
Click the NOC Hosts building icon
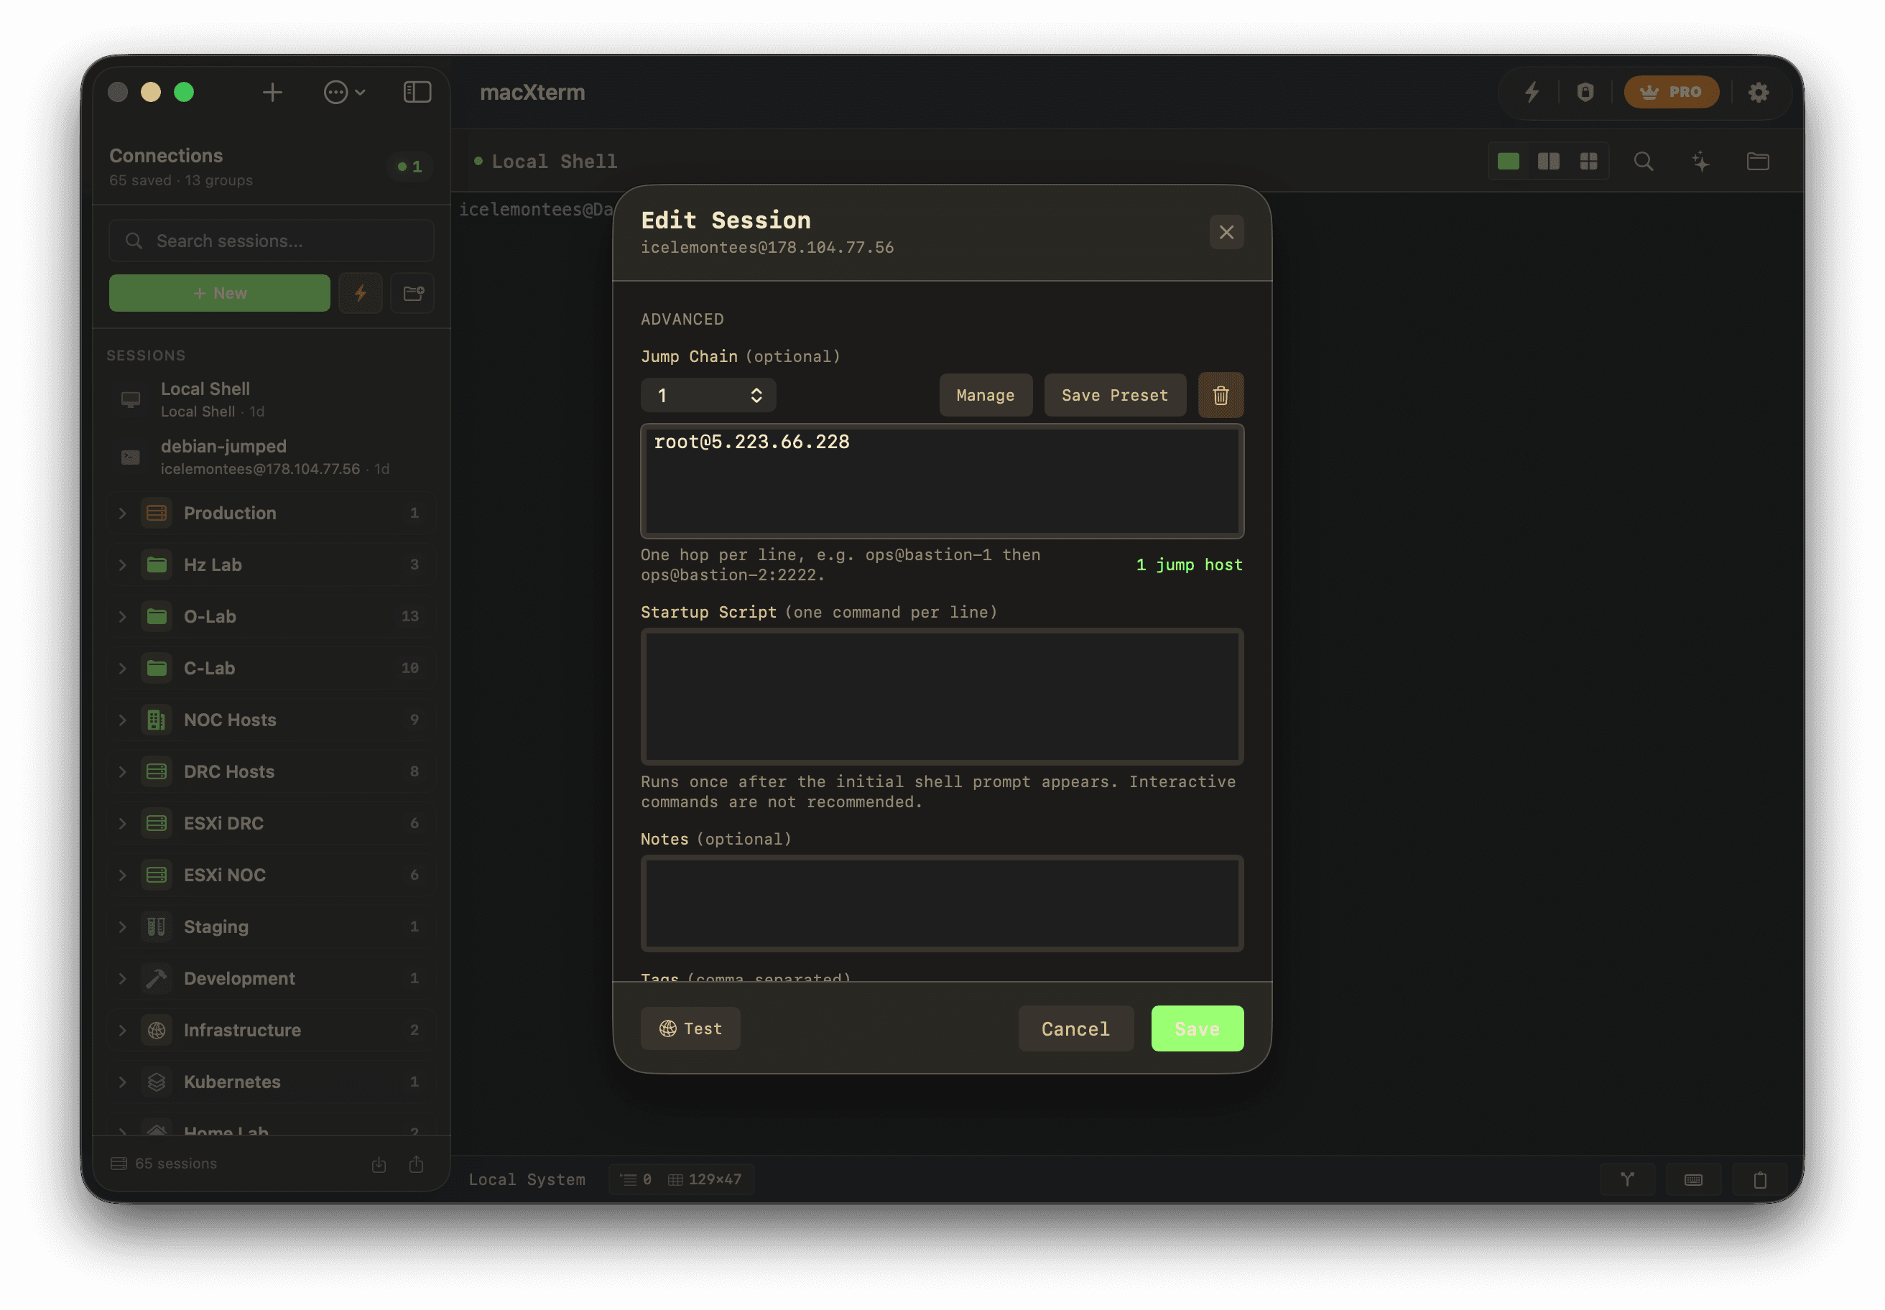(156, 720)
